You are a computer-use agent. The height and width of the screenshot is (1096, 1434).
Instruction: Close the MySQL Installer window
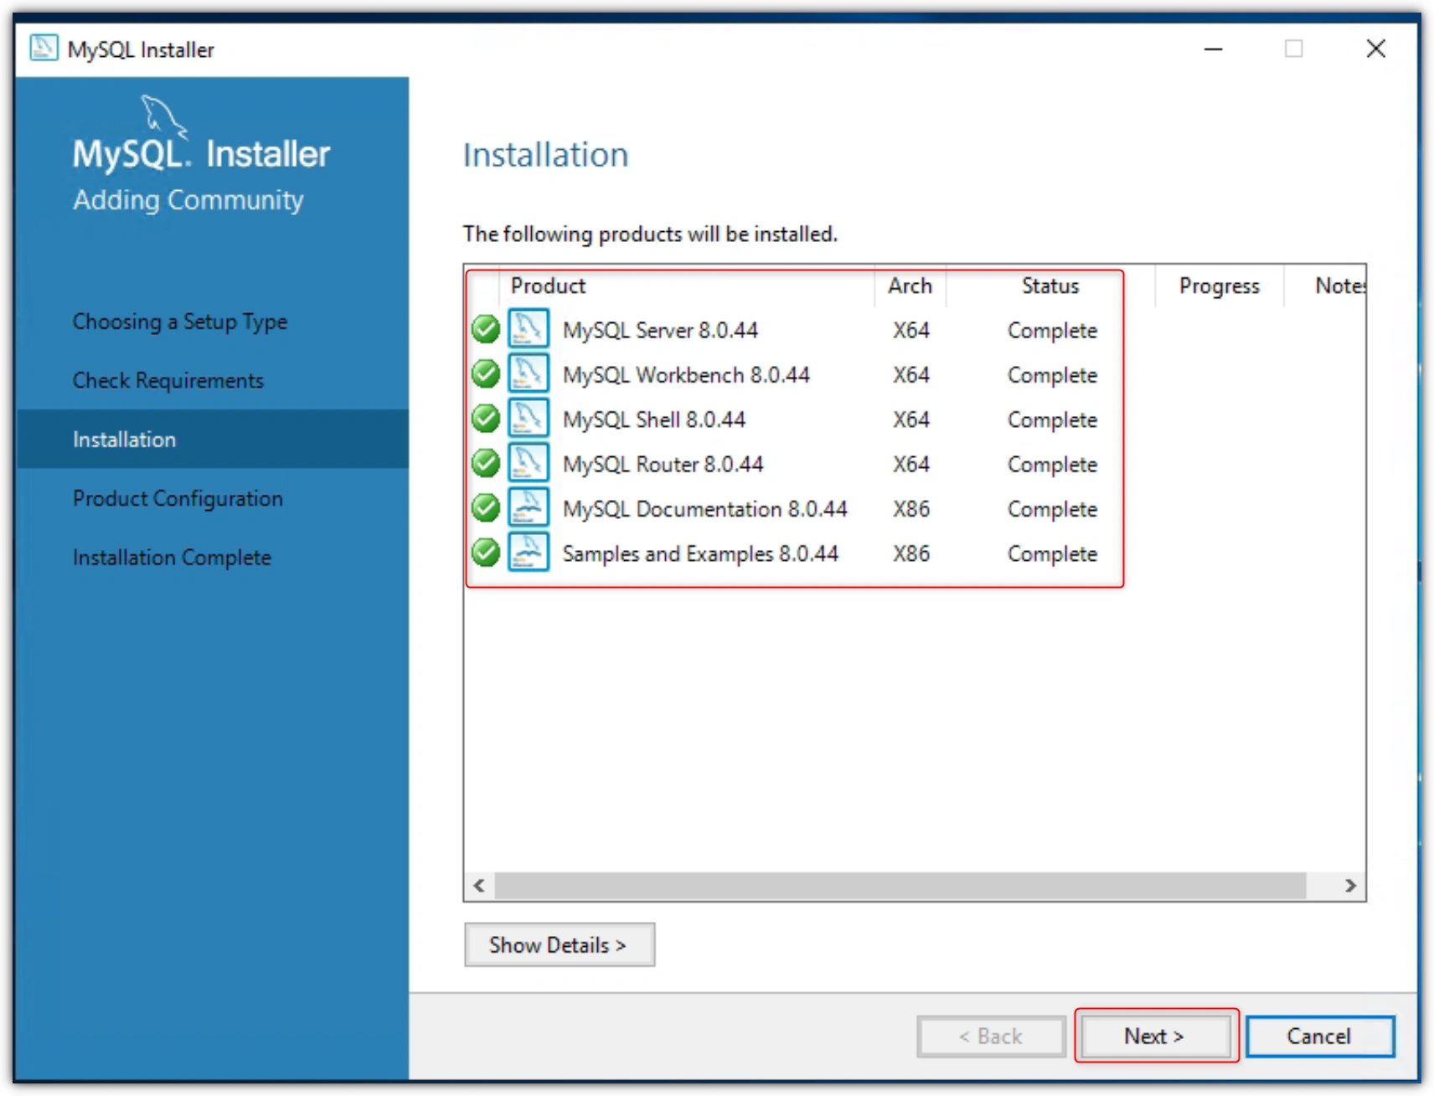(x=1375, y=49)
